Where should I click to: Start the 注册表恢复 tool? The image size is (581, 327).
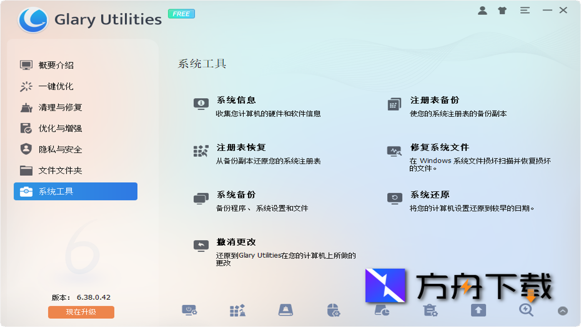pos(257,154)
